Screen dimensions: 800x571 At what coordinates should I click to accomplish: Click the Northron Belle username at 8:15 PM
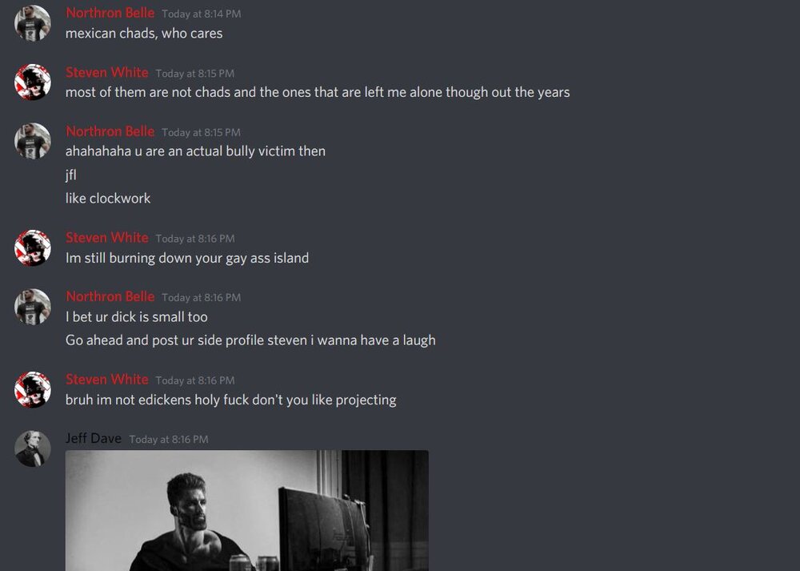pos(110,131)
